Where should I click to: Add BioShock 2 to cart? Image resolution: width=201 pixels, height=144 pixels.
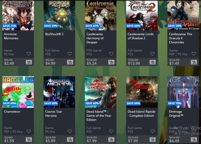(70, 62)
